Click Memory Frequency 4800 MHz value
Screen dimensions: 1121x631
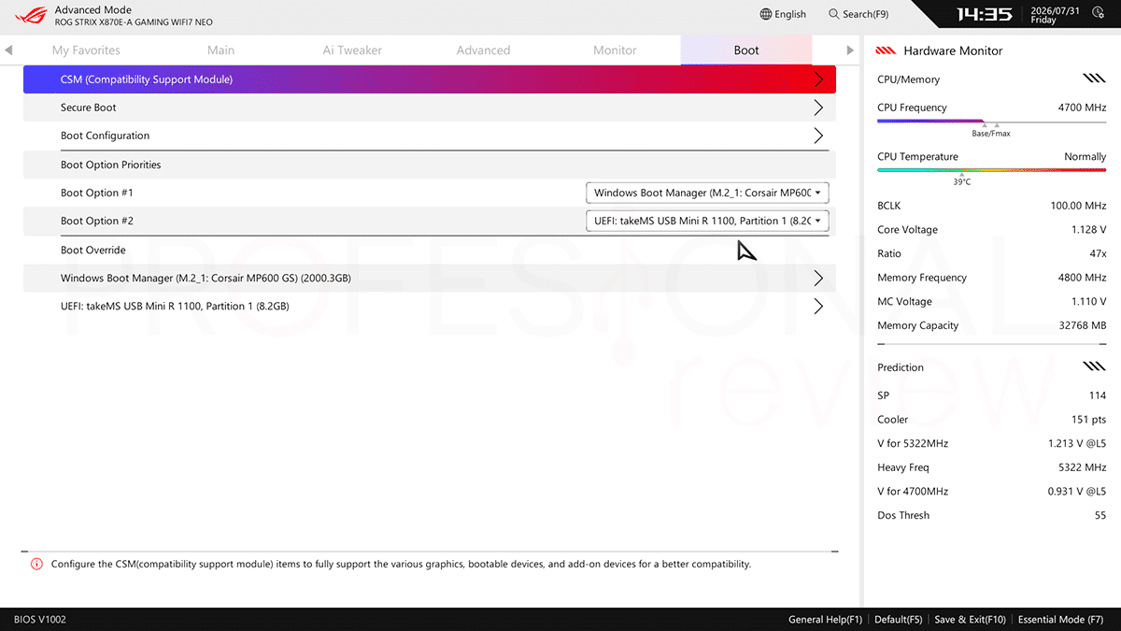coord(1082,278)
